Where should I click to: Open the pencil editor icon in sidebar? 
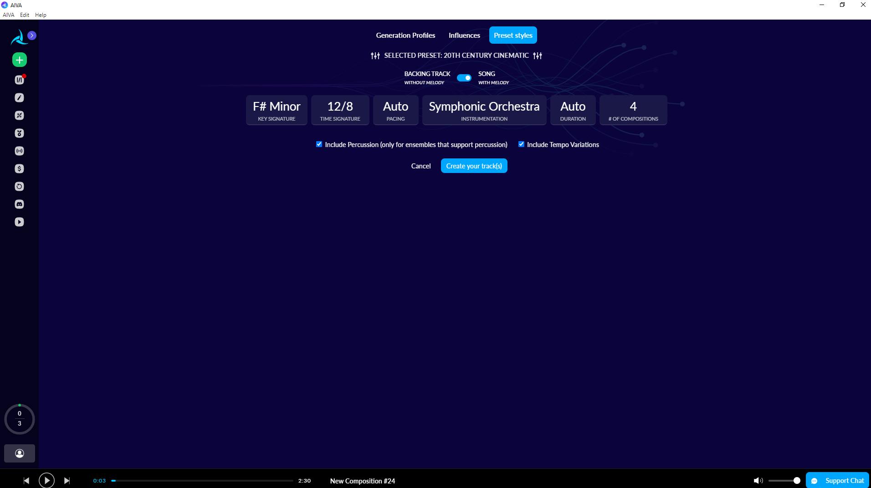click(19, 97)
